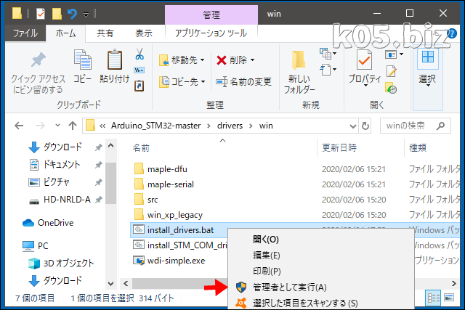Screen dimensions: 465x310
Task: Open the New item dropdown
Action: coord(328,53)
